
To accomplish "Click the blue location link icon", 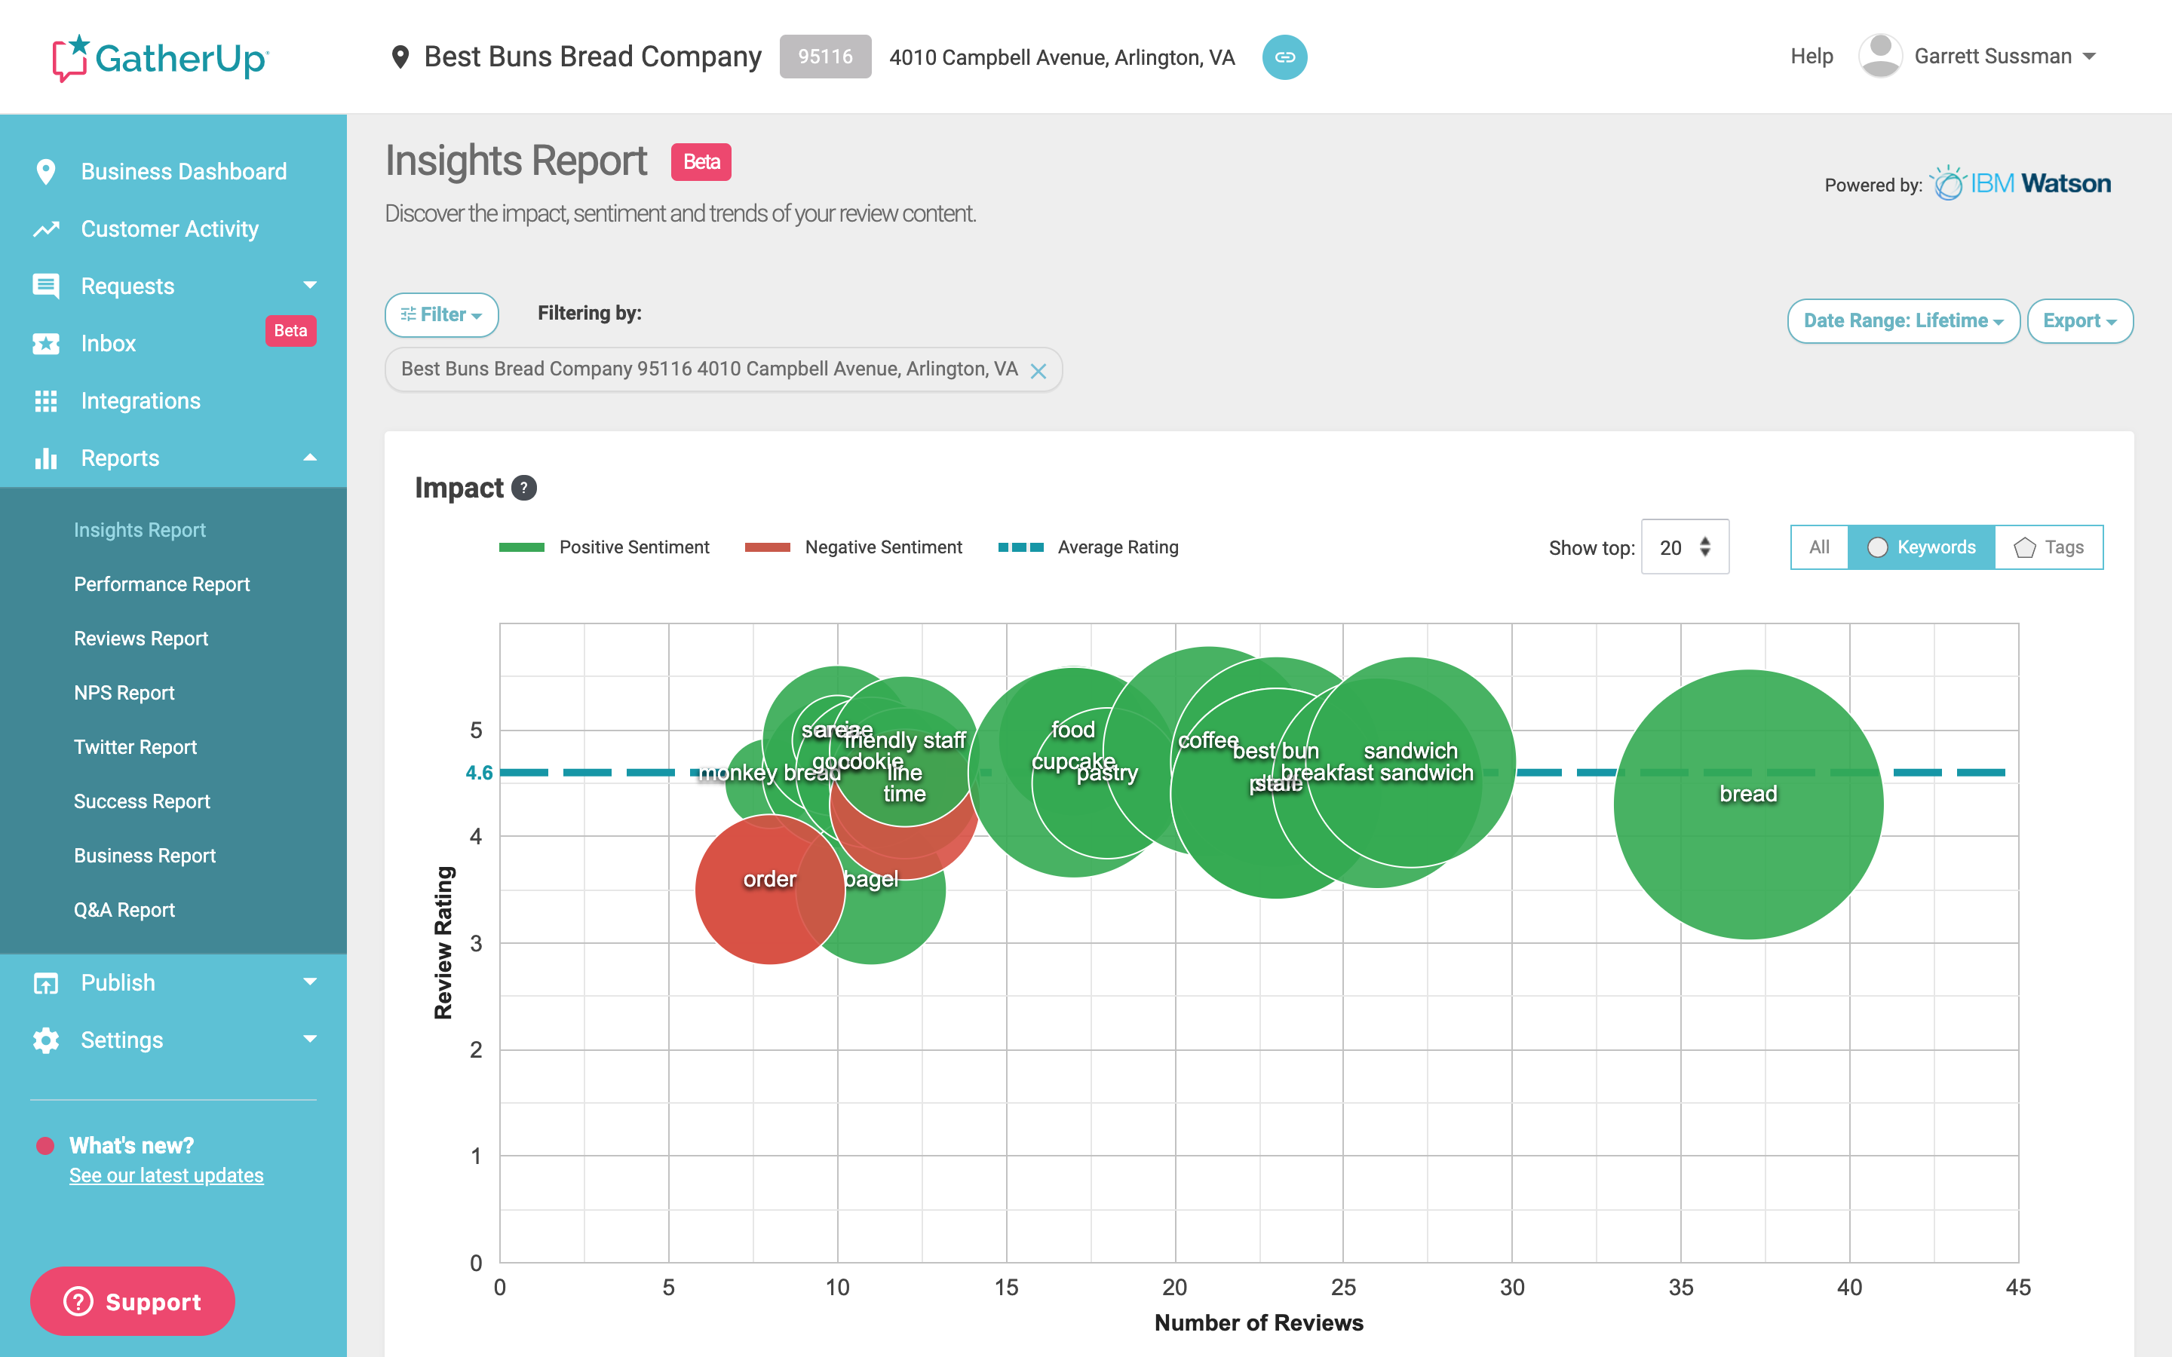I will [1284, 57].
